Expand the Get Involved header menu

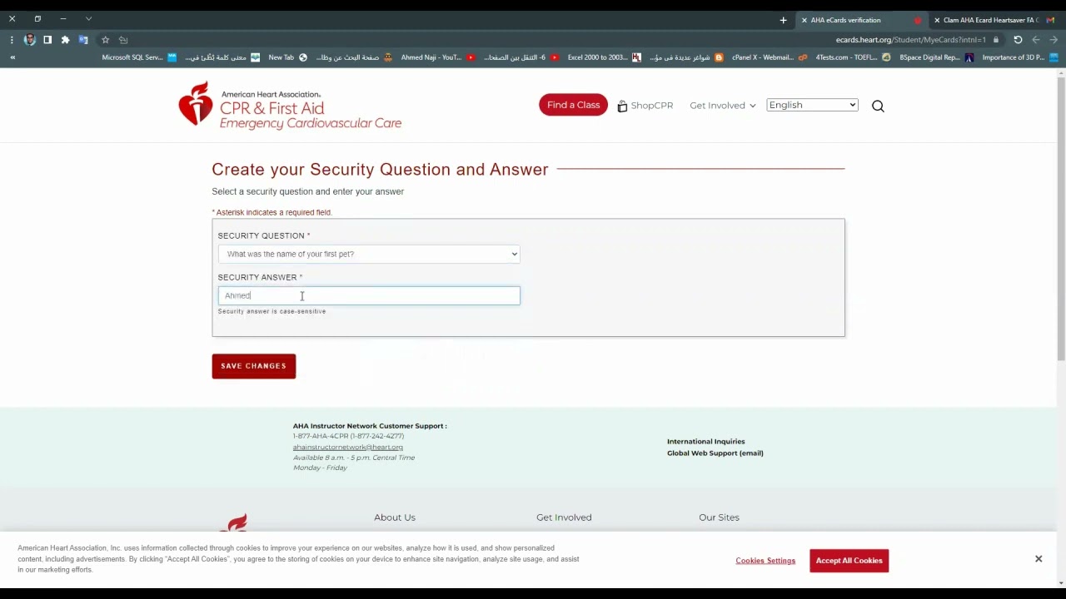click(722, 106)
